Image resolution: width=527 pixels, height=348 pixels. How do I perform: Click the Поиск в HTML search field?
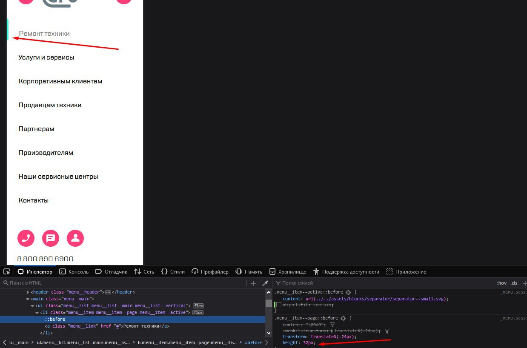click(123, 283)
